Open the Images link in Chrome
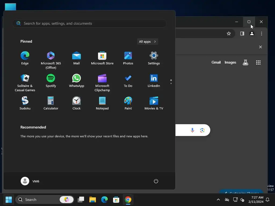 click(230, 62)
